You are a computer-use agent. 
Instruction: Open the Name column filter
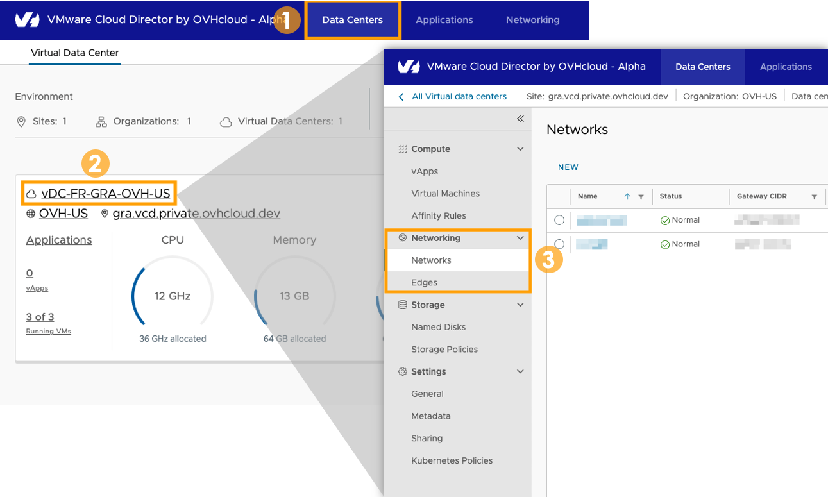click(641, 197)
